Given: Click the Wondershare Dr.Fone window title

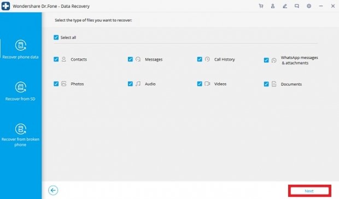Looking at the screenshot, I should tap(51, 6).
